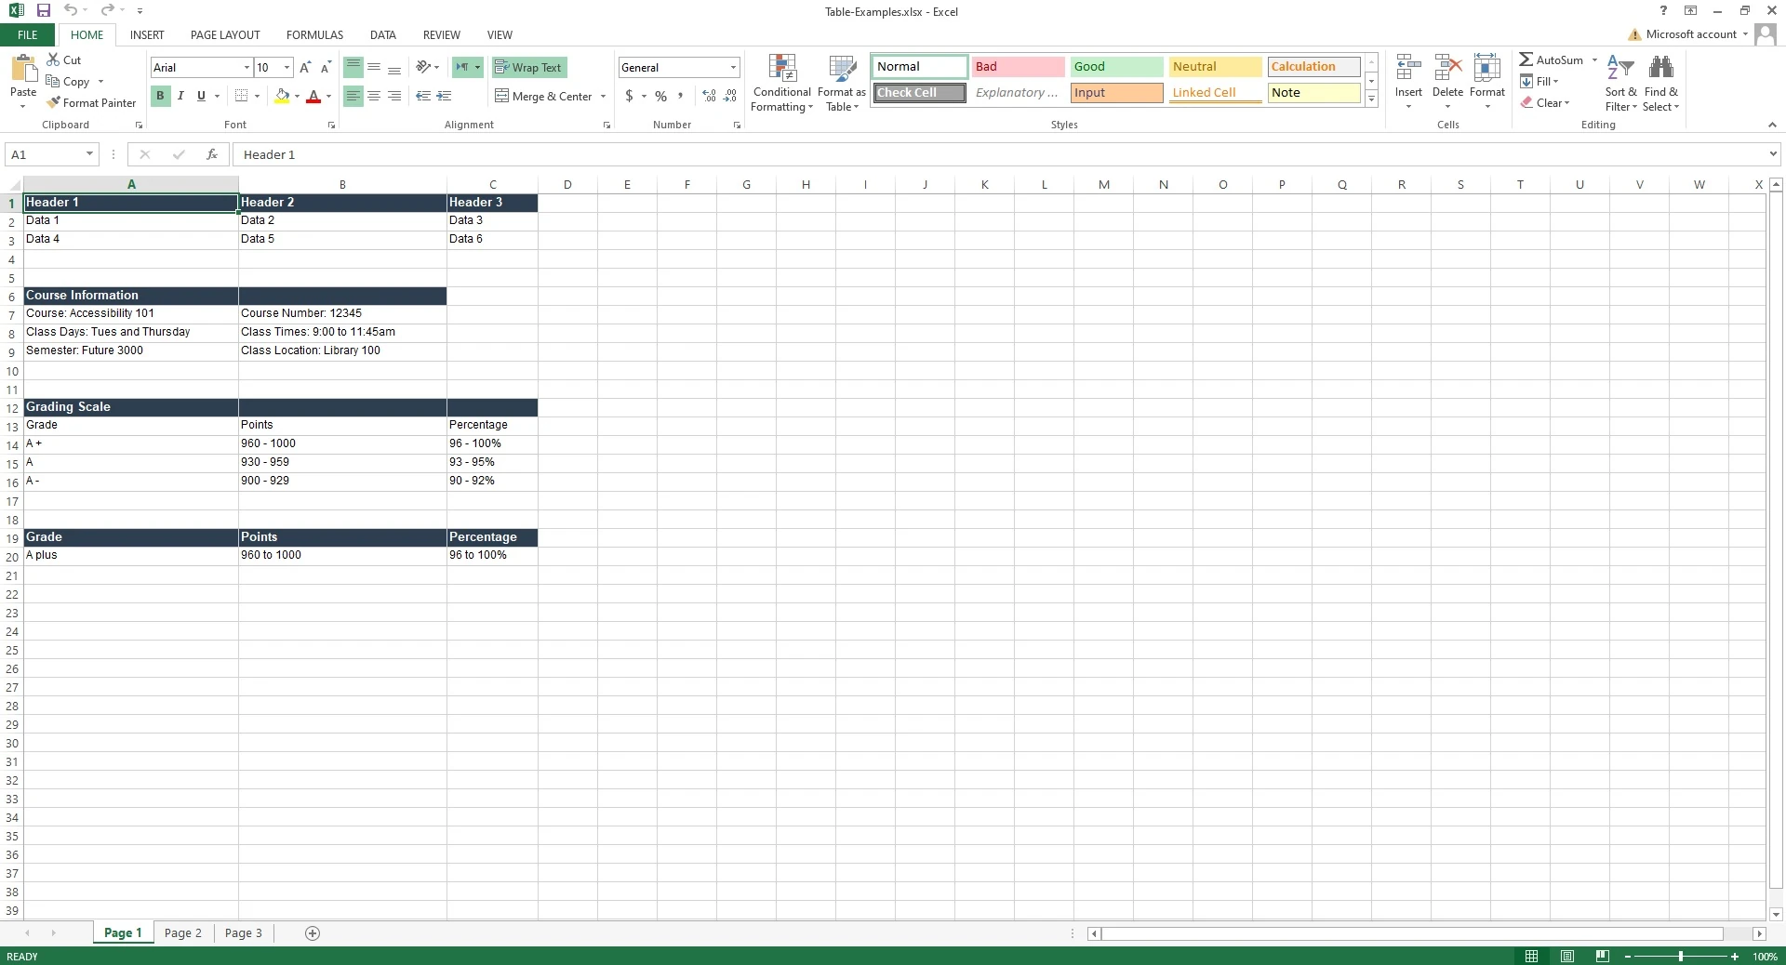Increase font size with larger A icon
The width and height of the screenshot is (1786, 965).
tap(305, 68)
